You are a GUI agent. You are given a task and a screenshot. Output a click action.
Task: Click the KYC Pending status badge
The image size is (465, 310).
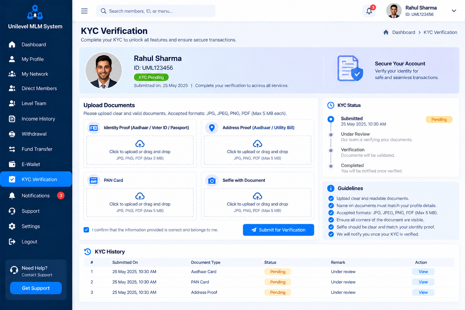(x=151, y=77)
